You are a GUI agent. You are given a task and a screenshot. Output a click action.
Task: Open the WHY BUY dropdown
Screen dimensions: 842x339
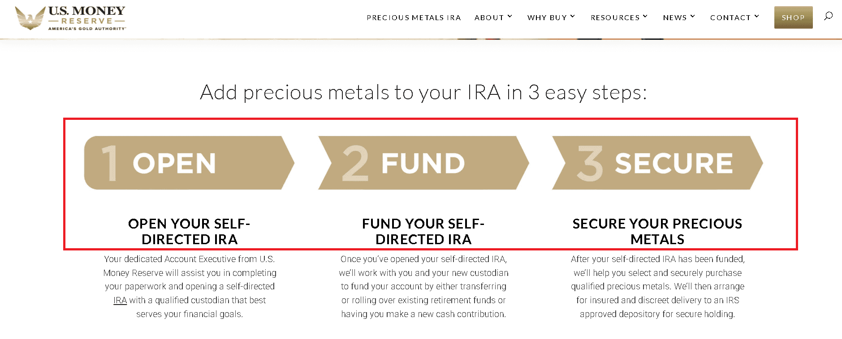(551, 17)
